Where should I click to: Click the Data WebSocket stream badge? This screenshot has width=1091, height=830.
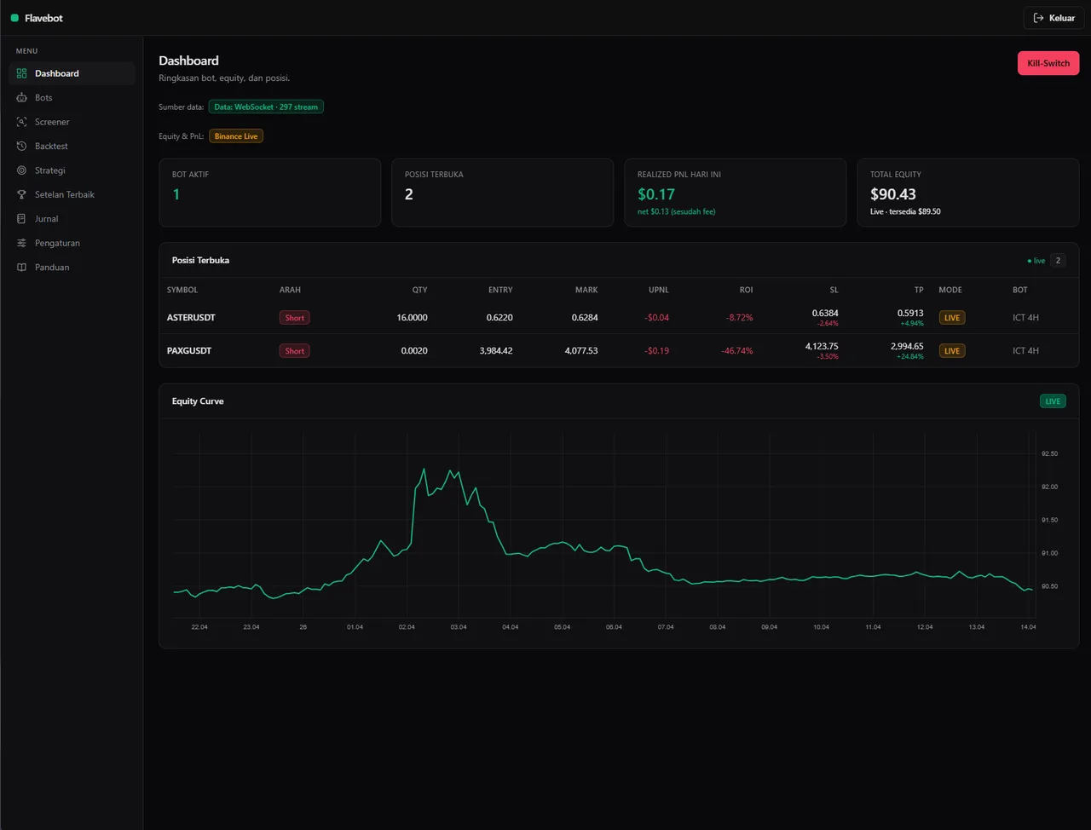pyautogui.click(x=266, y=107)
